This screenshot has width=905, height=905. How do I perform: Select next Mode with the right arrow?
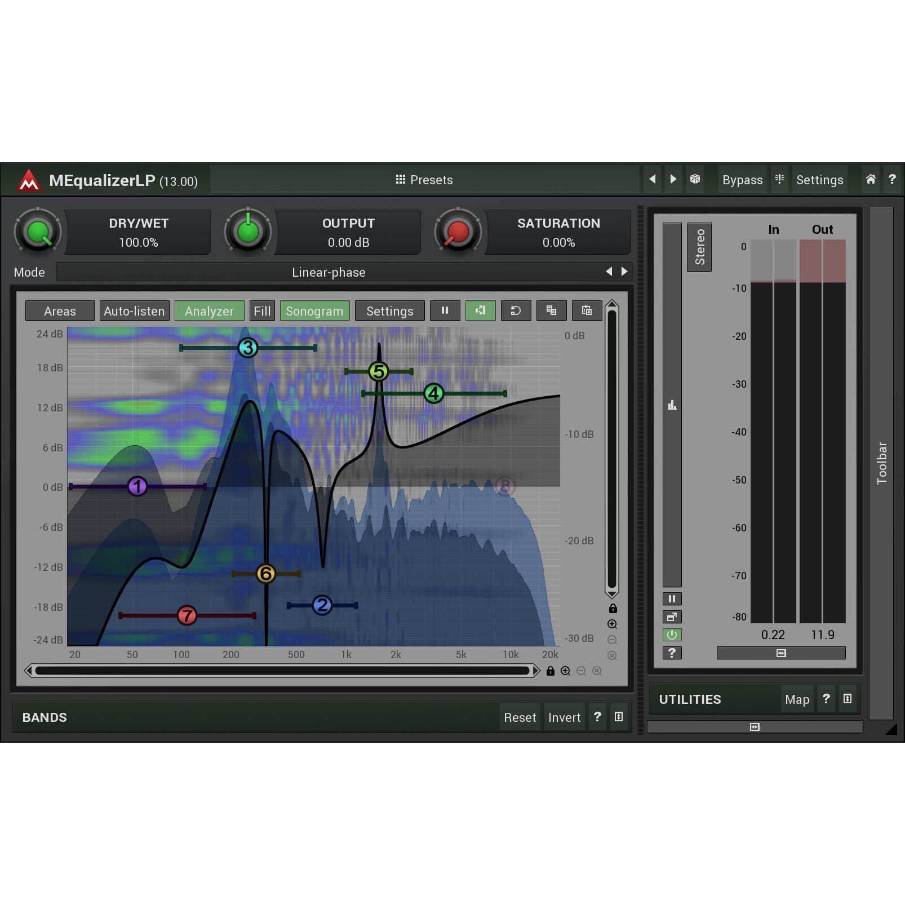624,272
